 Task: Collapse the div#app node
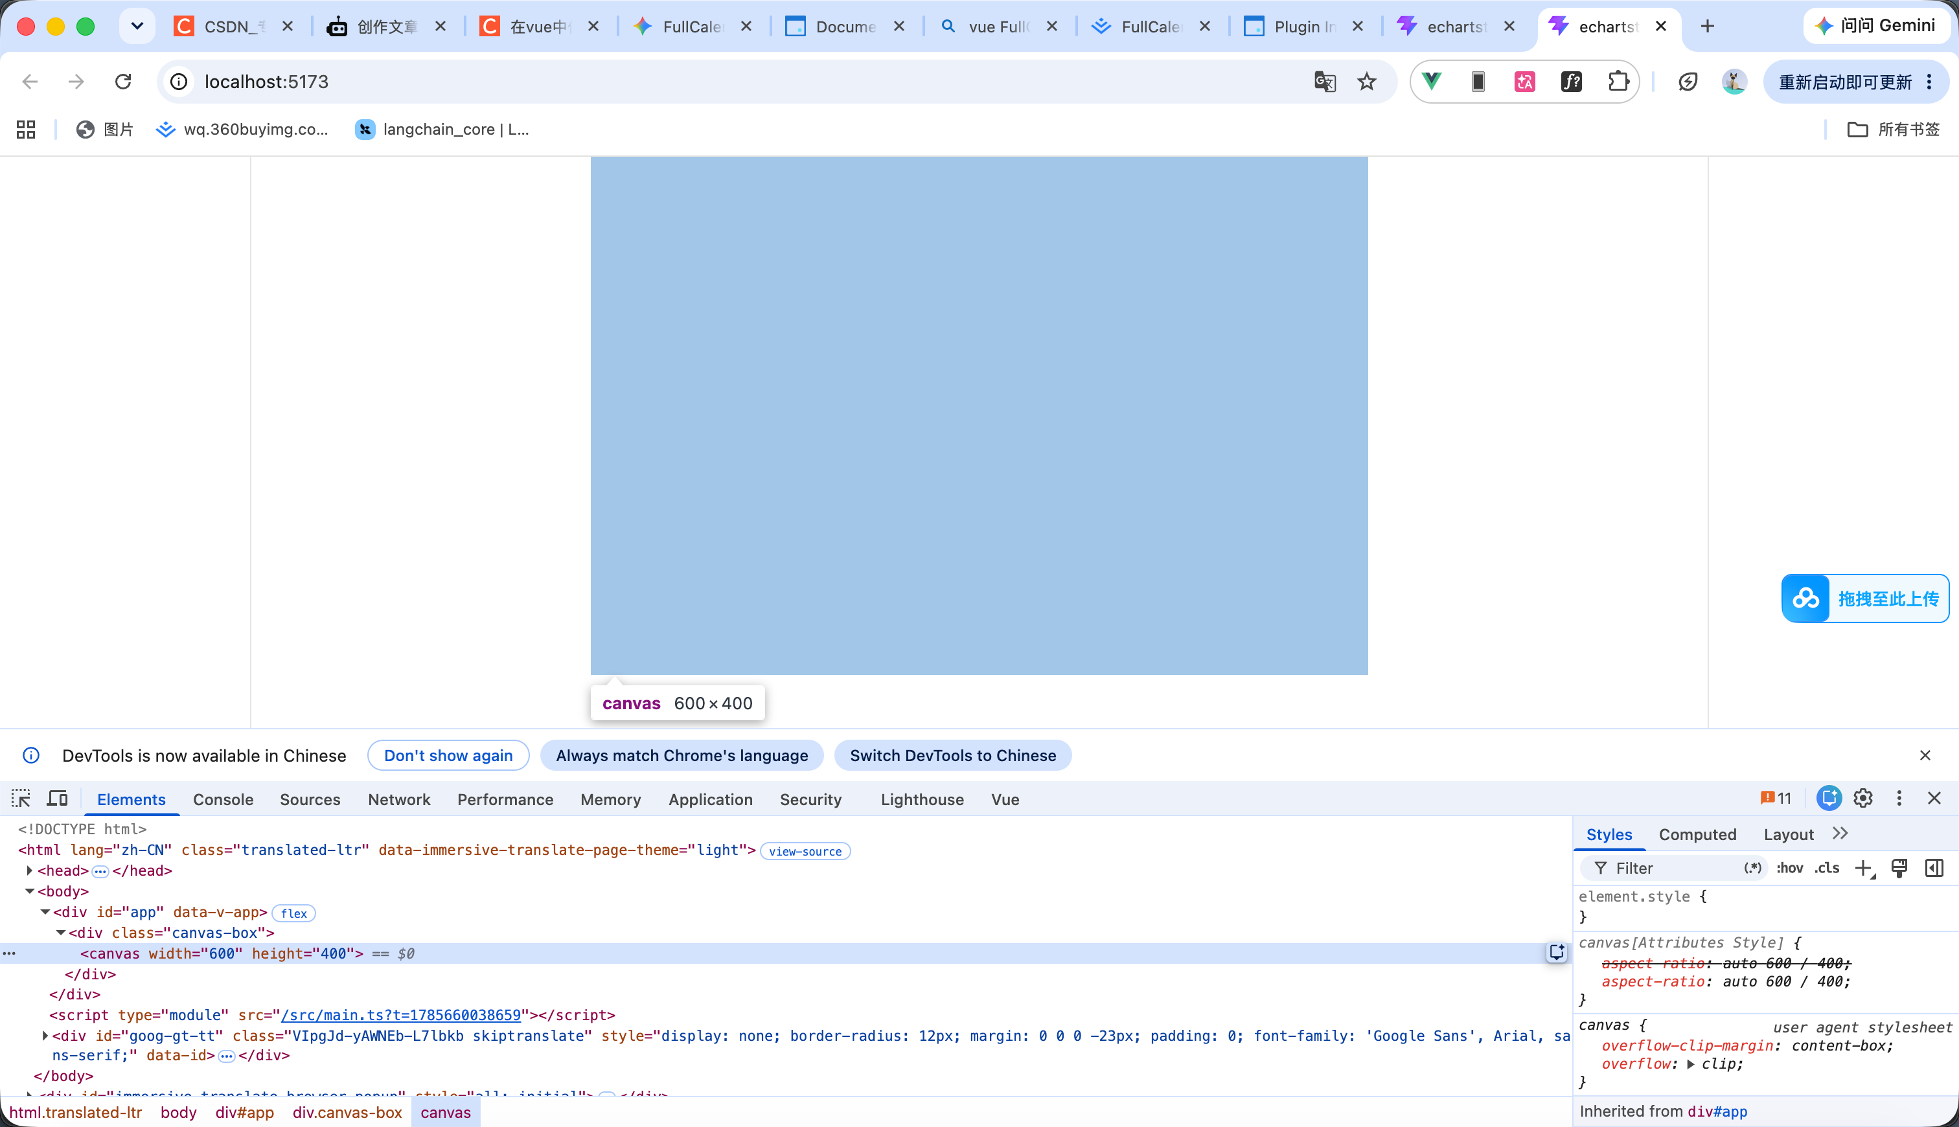(x=45, y=913)
